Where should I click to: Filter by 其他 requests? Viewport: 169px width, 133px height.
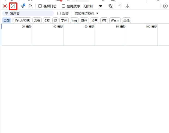tap(126, 20)
